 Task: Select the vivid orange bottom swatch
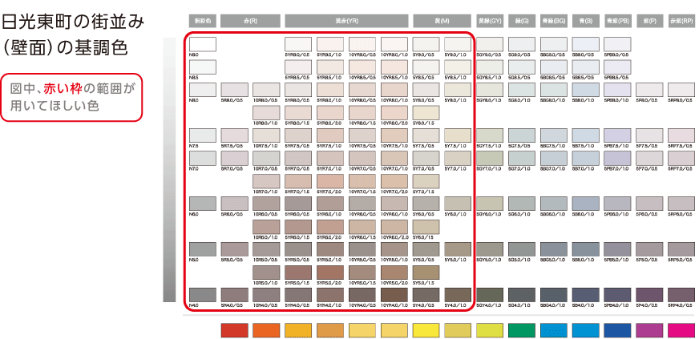tap(266, 329)
